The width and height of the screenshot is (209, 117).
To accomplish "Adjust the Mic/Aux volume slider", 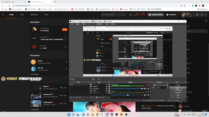I will 127,95.
